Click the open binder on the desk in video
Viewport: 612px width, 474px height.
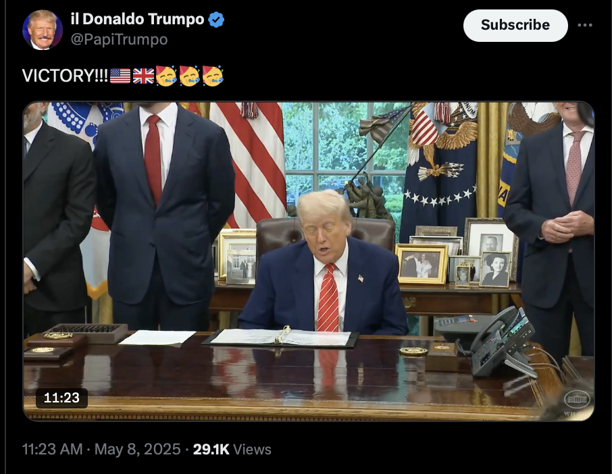[280, 338]
